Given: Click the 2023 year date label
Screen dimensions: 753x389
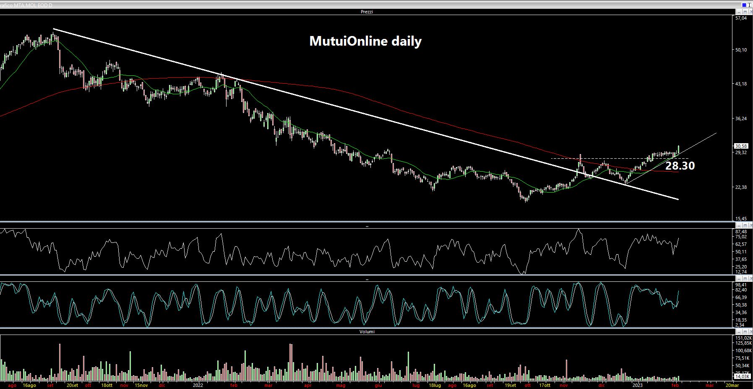Looking at the screenshot, I should tap(637, 385).
